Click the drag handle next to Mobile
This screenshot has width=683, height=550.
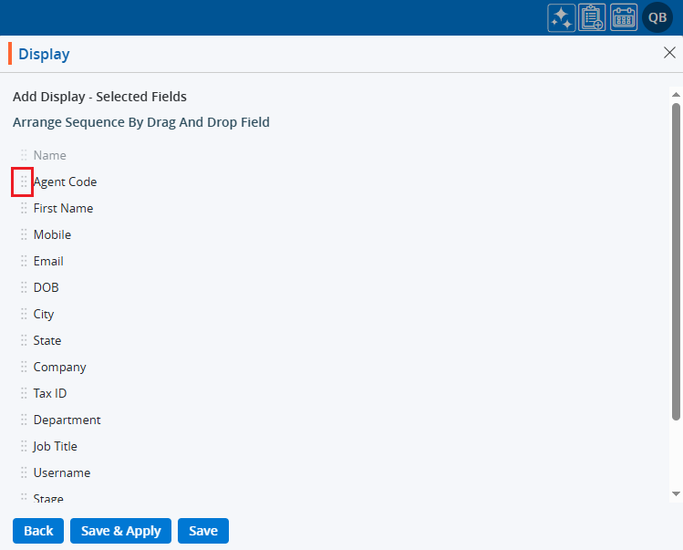(24, 235)
